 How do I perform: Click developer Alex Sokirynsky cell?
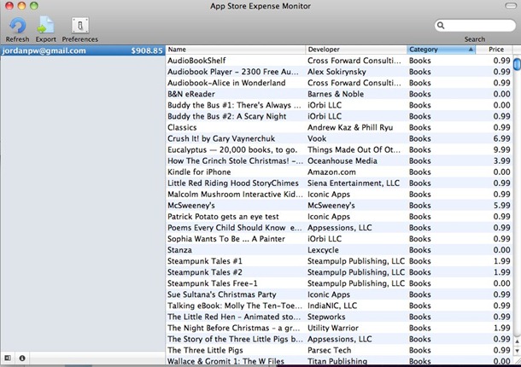click(x=337, y=72)
